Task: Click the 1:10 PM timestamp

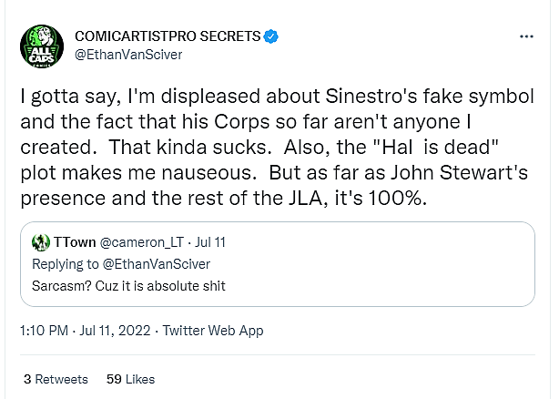Action: [x=45, y=331]
